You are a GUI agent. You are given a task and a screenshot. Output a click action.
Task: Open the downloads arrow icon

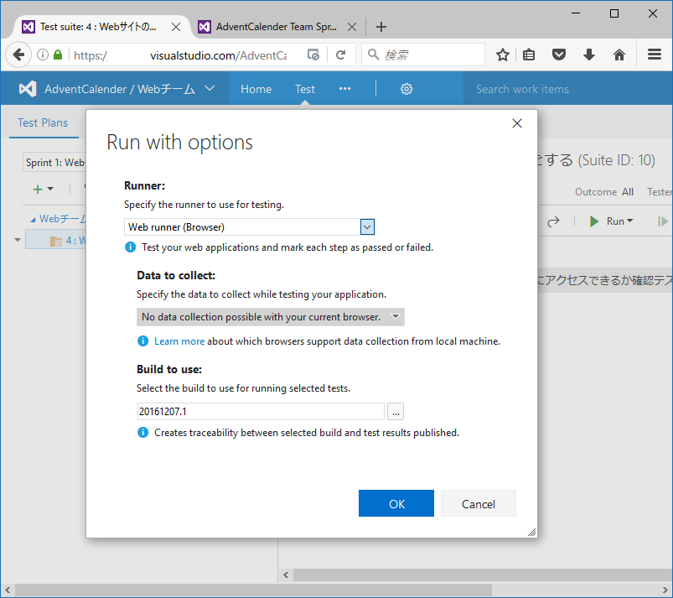(589, 55)
